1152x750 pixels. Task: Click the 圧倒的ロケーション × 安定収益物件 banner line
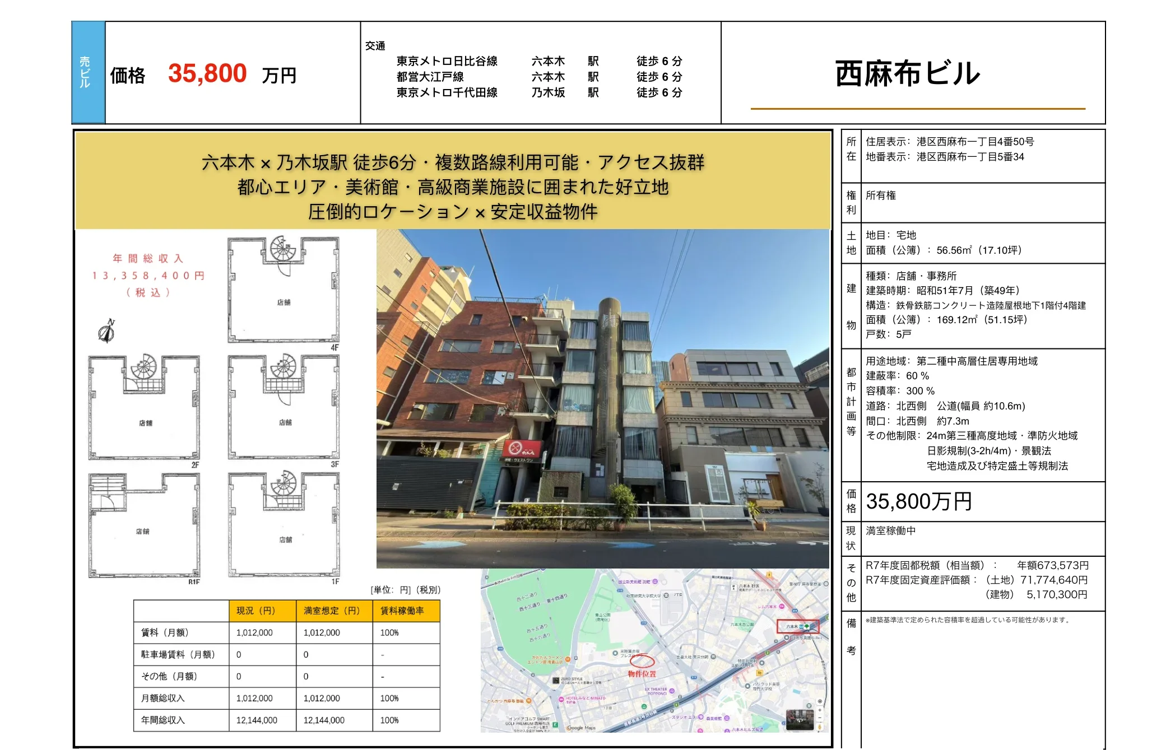tap(453, 212)
